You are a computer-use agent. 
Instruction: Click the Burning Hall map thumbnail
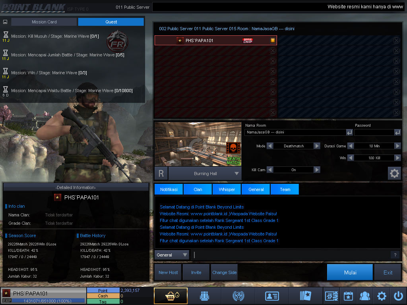[198, 144]
